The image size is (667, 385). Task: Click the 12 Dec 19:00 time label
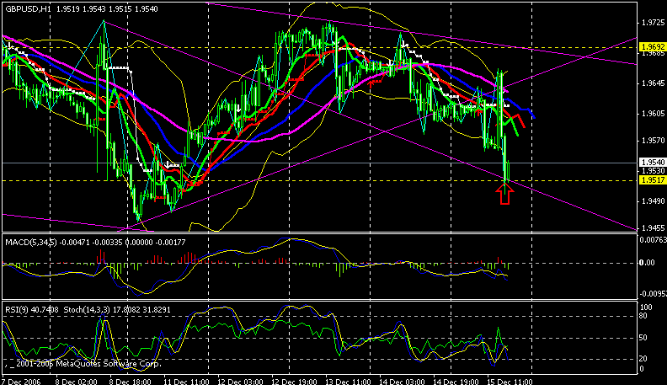pos(295,381)
